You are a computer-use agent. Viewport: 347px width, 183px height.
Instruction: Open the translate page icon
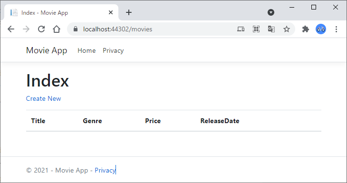[271, 29]
